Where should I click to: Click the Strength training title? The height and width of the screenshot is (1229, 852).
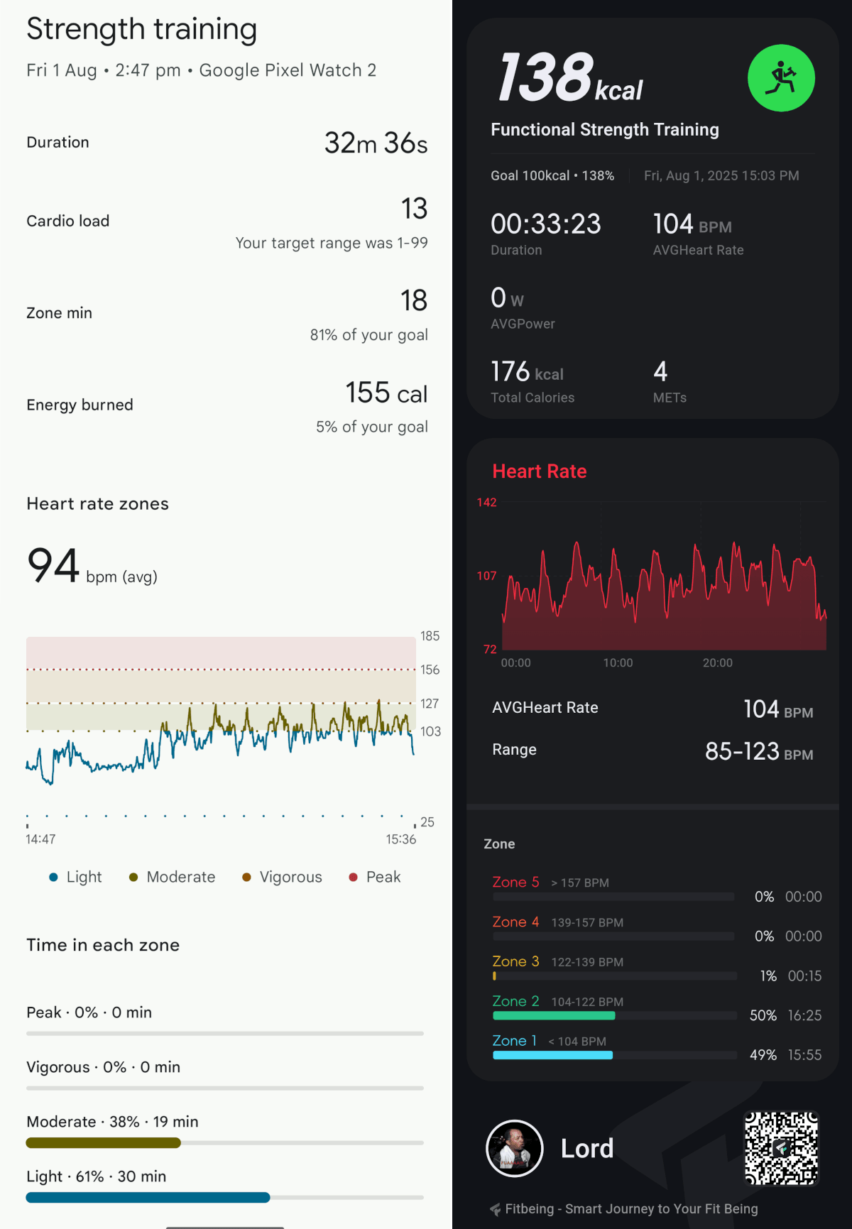(141, 29)
